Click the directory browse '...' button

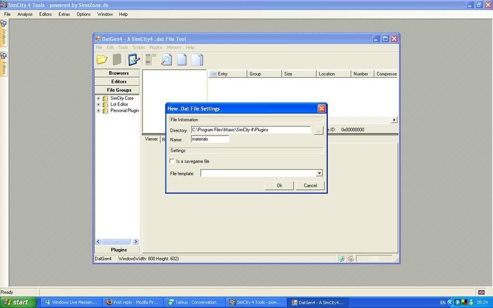pos(319,130)
